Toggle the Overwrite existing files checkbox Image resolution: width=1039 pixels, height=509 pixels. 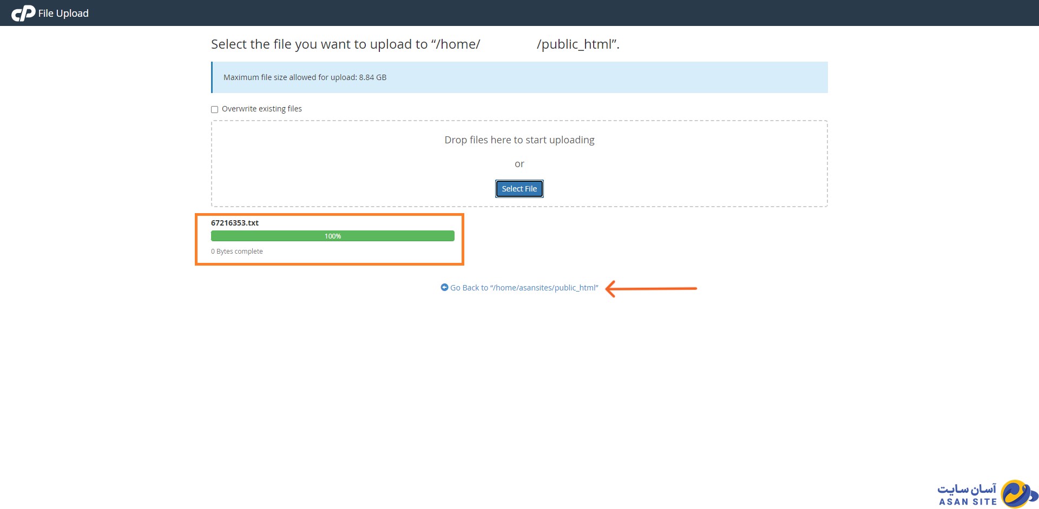point(215,109)
